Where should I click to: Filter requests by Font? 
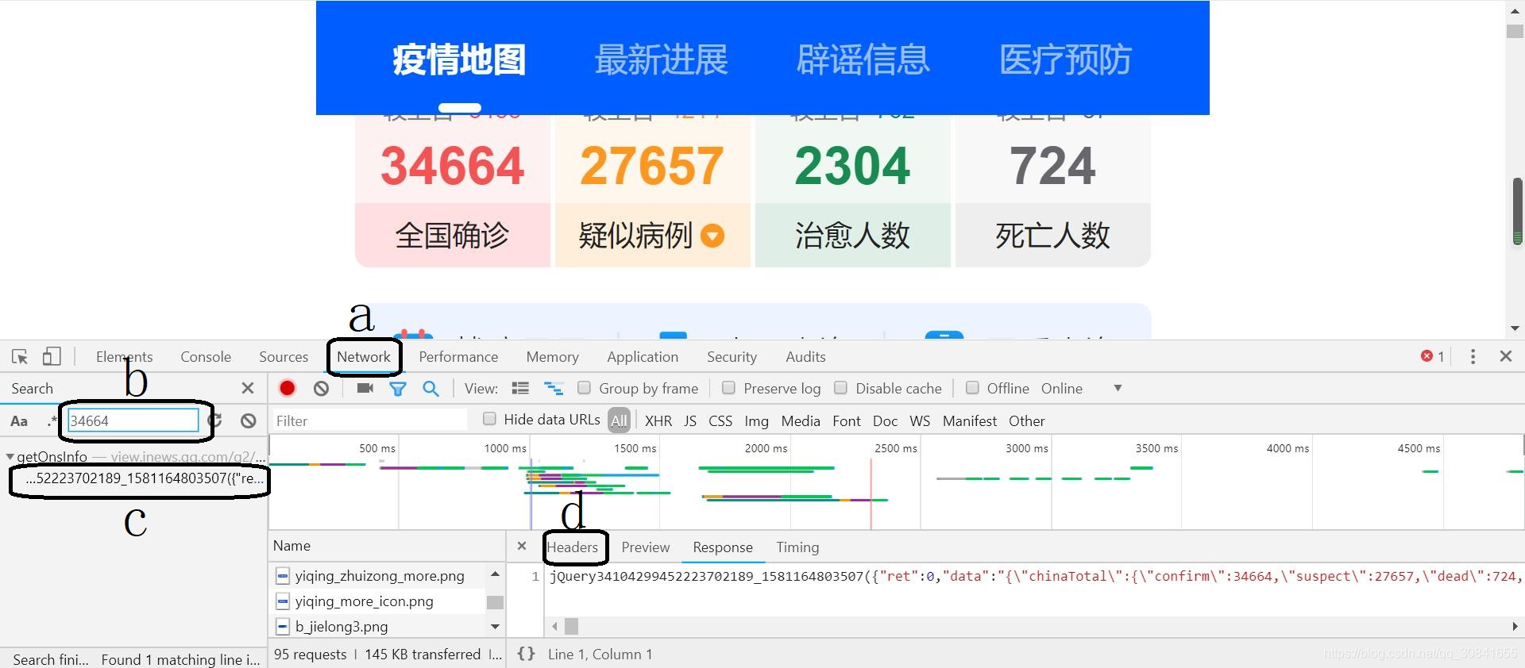pos(847,421)
